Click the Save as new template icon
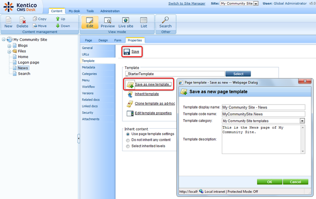The height and width of the screenshot is (199, 316). tap(130, 84)
